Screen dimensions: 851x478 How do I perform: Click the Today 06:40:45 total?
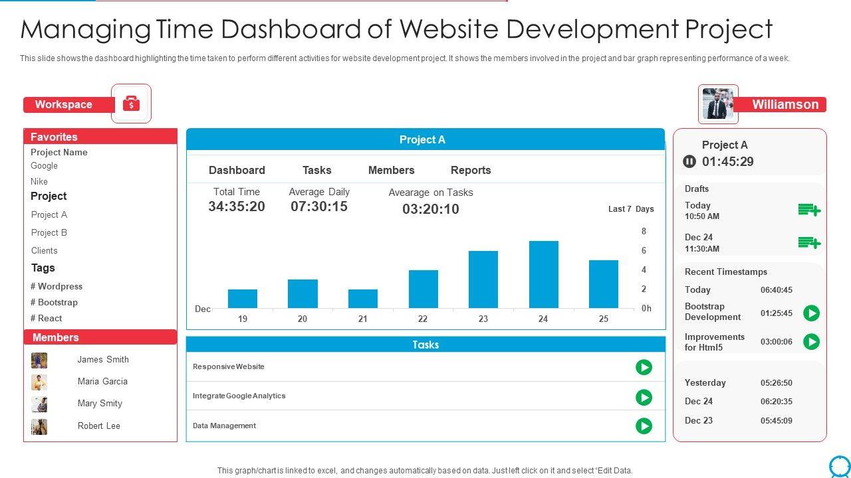click(x=777, y=289)
